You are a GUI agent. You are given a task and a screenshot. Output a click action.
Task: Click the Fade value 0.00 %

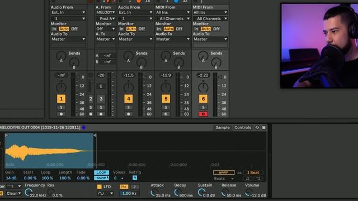[83, 178]
